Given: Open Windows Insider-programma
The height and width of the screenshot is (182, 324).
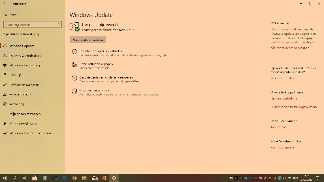Looking at the screenshot, I should pyautogui.click(x=30, y=133).
